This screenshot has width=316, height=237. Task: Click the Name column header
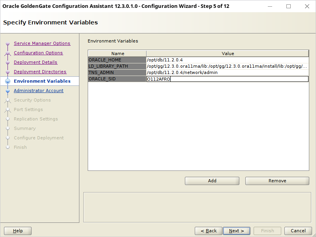tap(117, 54)
